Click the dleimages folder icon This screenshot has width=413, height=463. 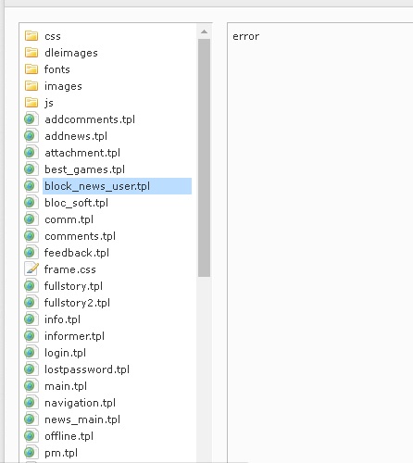[x=31, y=53]
